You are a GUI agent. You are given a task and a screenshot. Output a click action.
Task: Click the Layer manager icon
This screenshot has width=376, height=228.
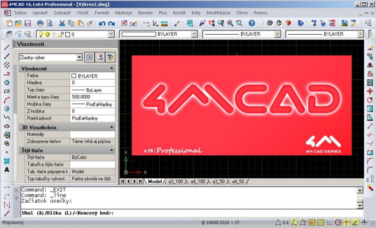tap(9, 34)
